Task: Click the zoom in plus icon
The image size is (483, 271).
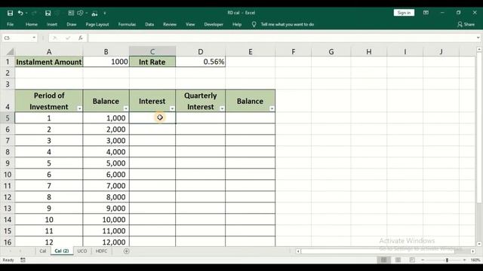Action: tap(465, 260)
